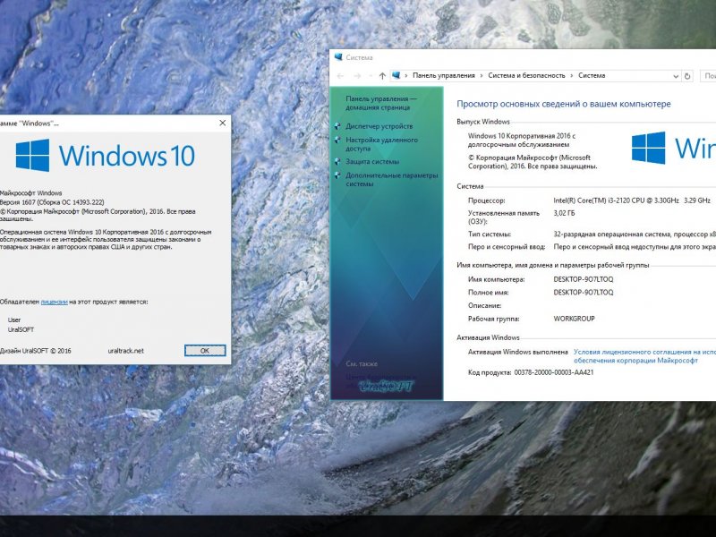Click the shield icon beside Настройка удаленного доступа
The height and width of the screenshot is (537, 716).
coord(337,140)
